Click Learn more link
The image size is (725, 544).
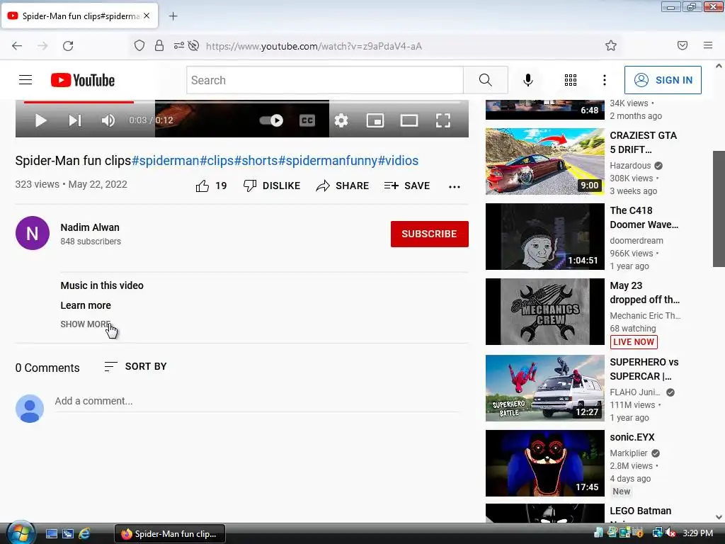[86, 305]
